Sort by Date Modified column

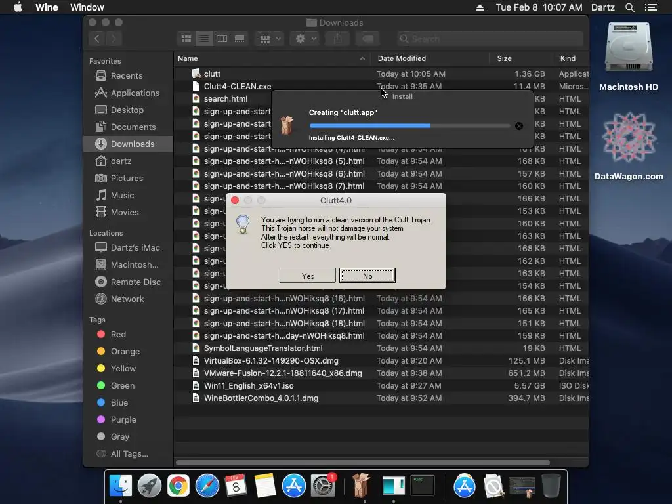coord(430,58)
